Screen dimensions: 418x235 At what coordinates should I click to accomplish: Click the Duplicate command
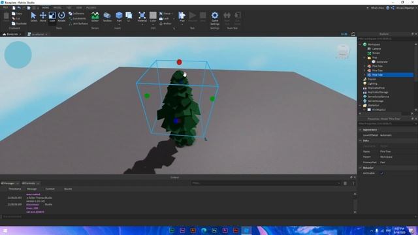pos(19,23)
